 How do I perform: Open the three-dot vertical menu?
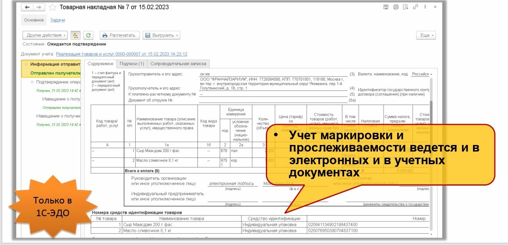425,7
